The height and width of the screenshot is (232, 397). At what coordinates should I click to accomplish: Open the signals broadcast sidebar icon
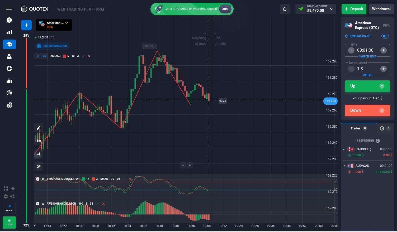click(x=9, y=93)
